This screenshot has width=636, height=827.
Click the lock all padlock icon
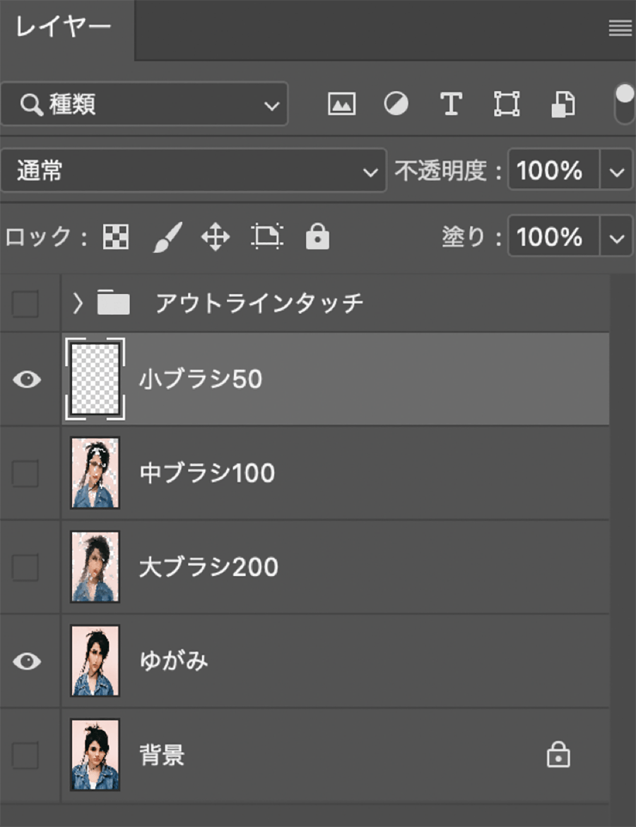(x=317, y=237)
